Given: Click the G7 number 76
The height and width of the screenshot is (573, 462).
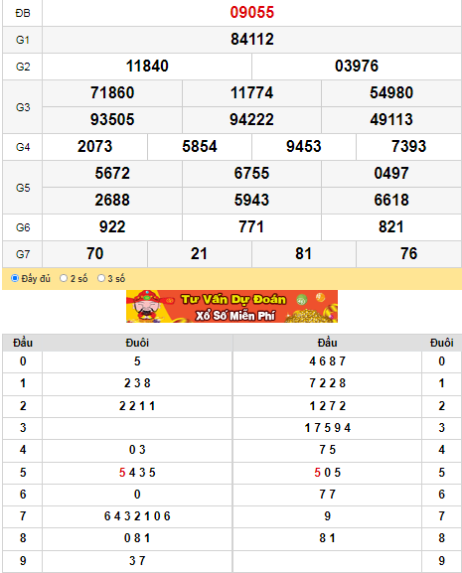Looking at the screenshot, I should pyautogui.click(x=408, y=253).
